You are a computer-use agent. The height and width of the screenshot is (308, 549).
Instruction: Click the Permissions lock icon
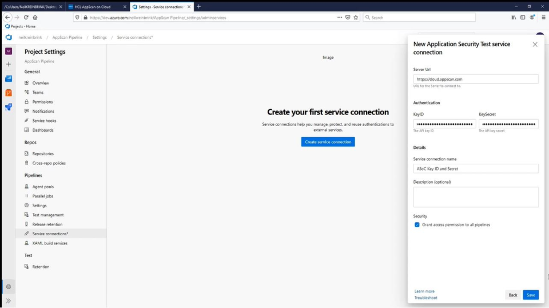27,101
